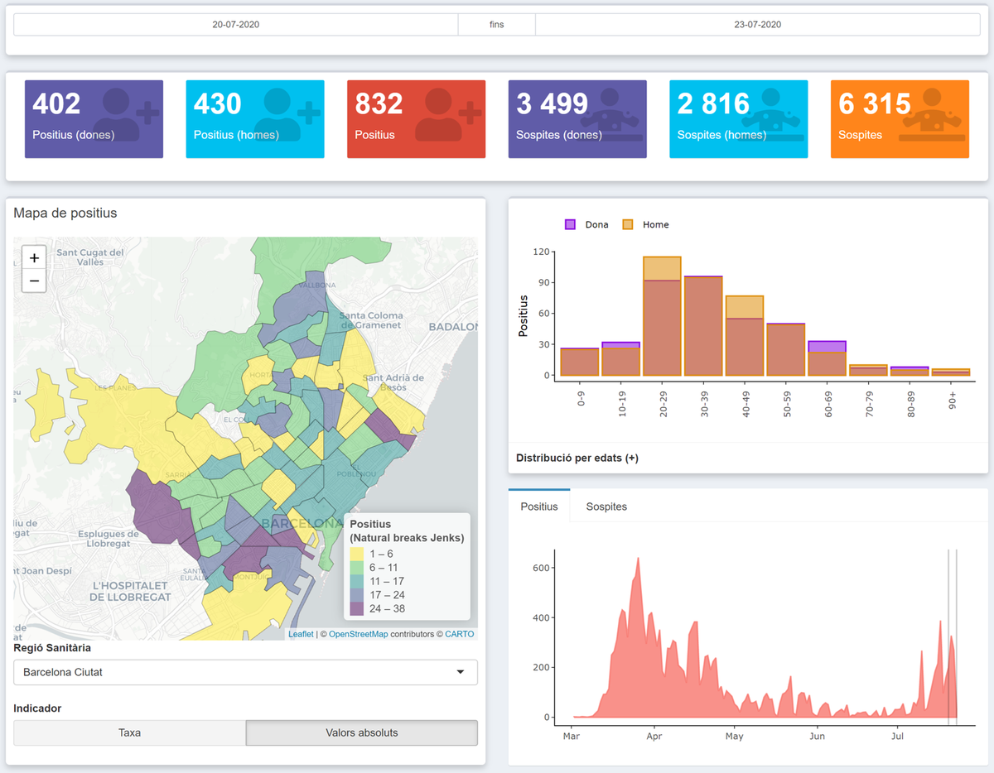
Task: Click the start date field 20-07-2020
Action: tap(236, 24)
